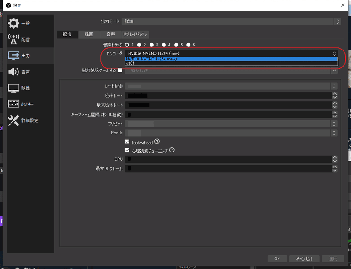Select audio track 4 radio button
The height and width of the screenshot is (269, 351).
click(164, 45)
